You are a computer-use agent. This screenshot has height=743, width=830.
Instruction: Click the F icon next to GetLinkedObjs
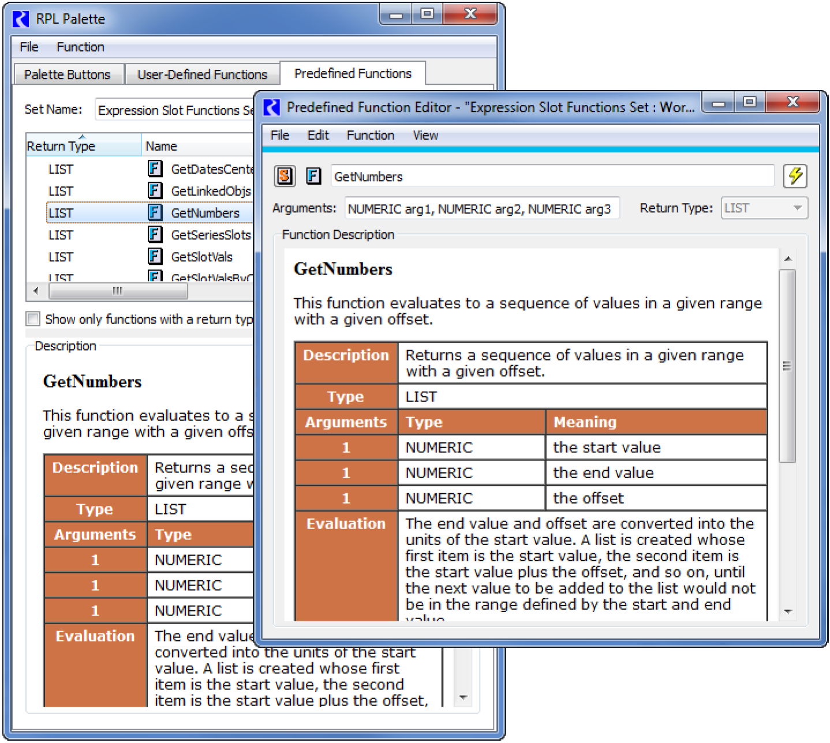155,191
